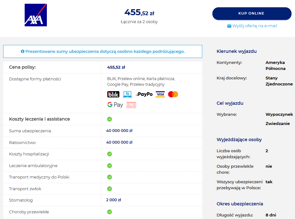Click the Cel wyjazdu section heading
Image resolution: width=295 pixels, height=219 pixels.
pos(230,103)
